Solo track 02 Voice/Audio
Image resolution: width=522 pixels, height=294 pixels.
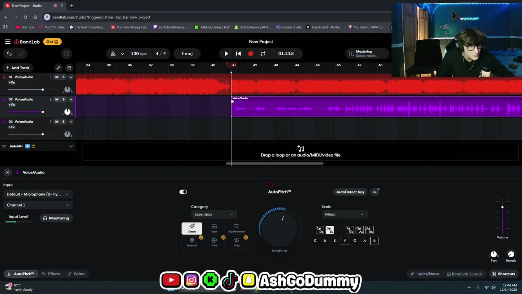tap(63, 99)
